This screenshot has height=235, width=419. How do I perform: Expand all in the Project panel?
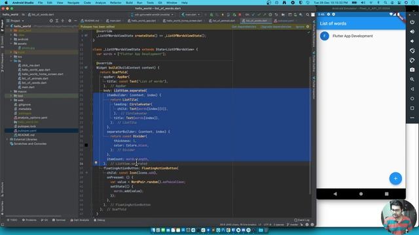point(57,20)
